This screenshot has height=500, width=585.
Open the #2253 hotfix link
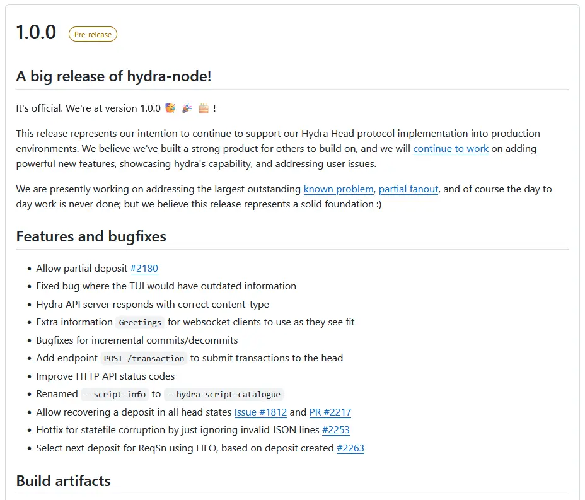pyautogui.click(x=336, y=430)
